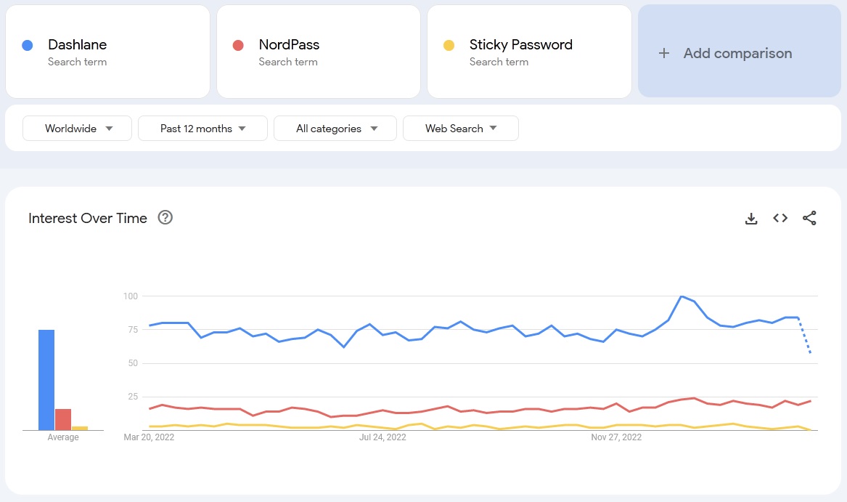Expand the Web Search type dropdown
The width and height of the screenshot is (847, 502).
460,129
